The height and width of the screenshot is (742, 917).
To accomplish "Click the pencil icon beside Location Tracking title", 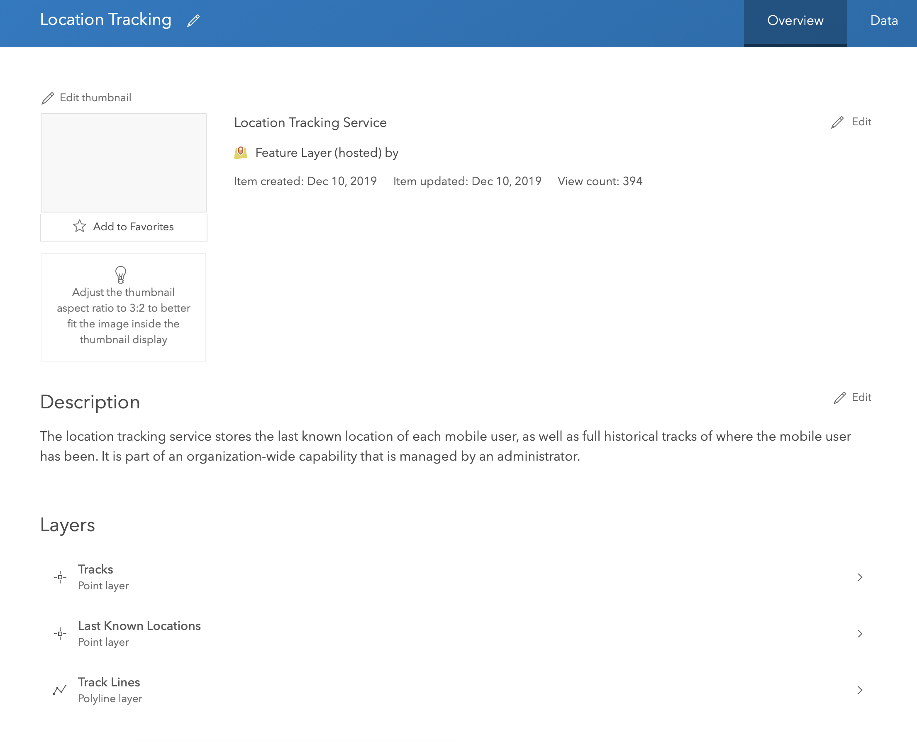I will tap(193, 20).
